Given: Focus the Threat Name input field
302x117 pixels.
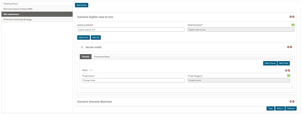Looking at the screenshot, I should click(x=133, y=80).
